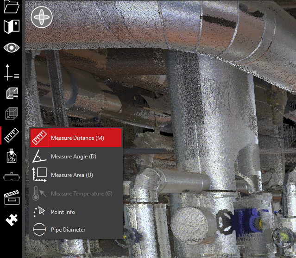Open the puzzle piece plugins icon
The image size is (296, 258).
pos(11,220)
